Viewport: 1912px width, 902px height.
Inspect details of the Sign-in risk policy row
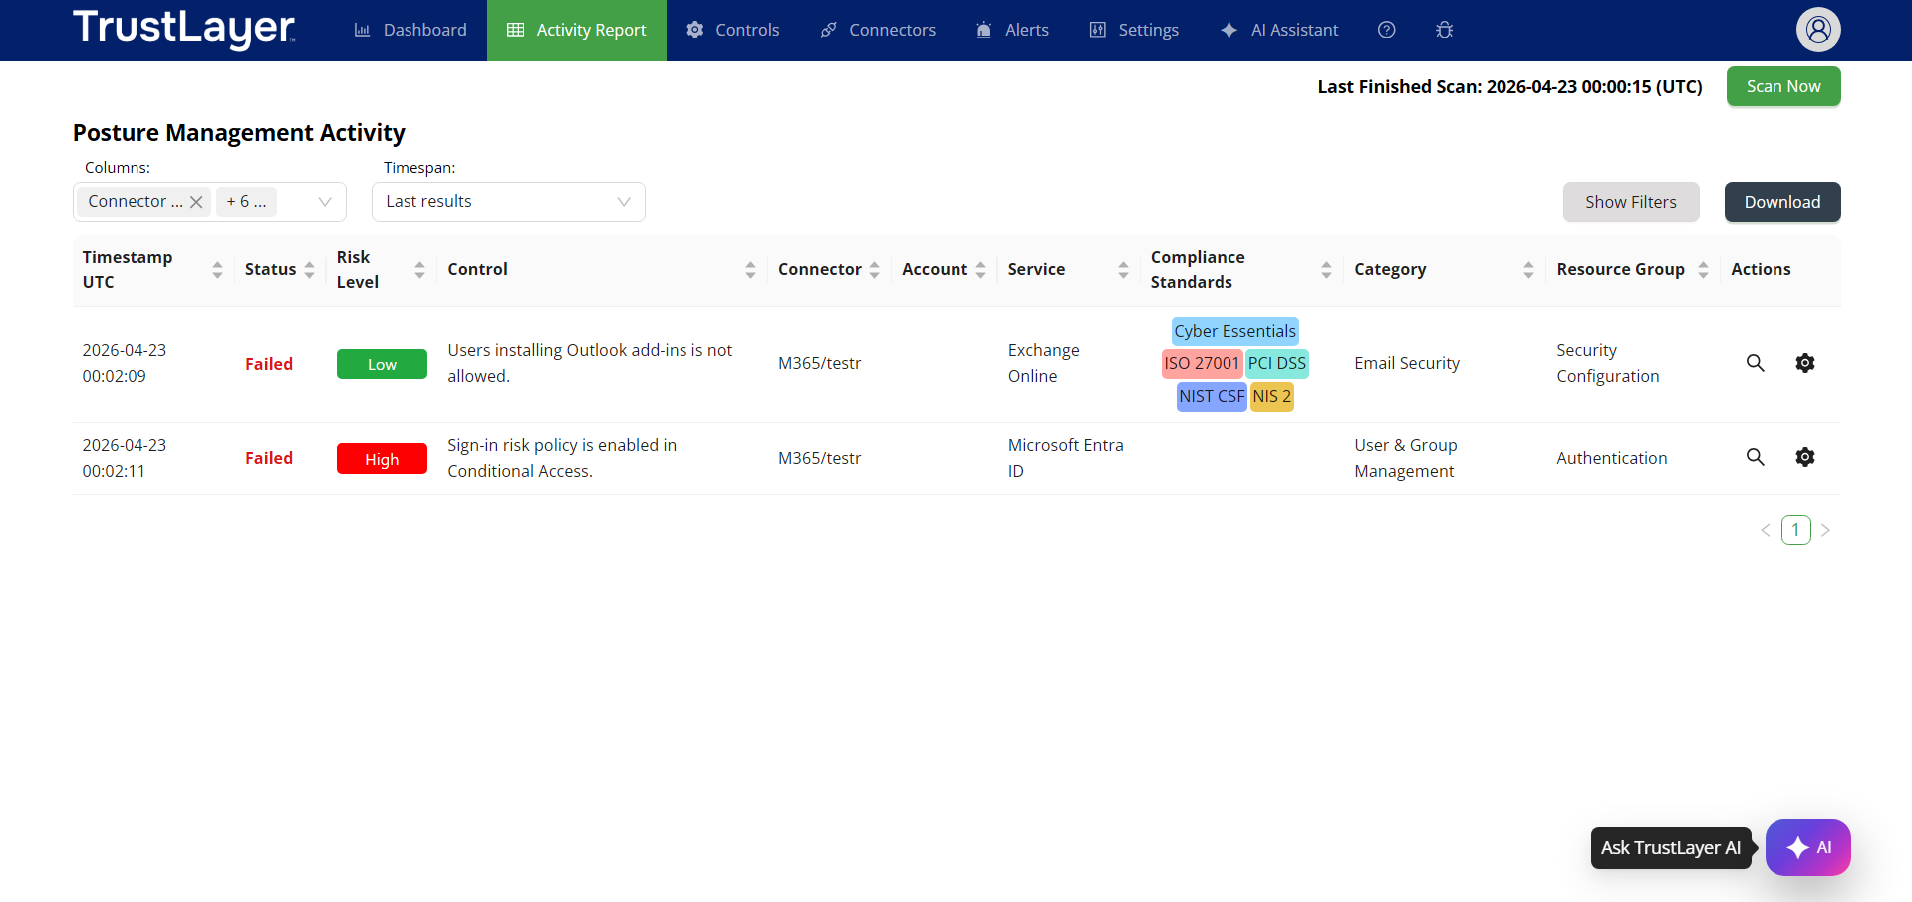click(x=1755, y=457)
